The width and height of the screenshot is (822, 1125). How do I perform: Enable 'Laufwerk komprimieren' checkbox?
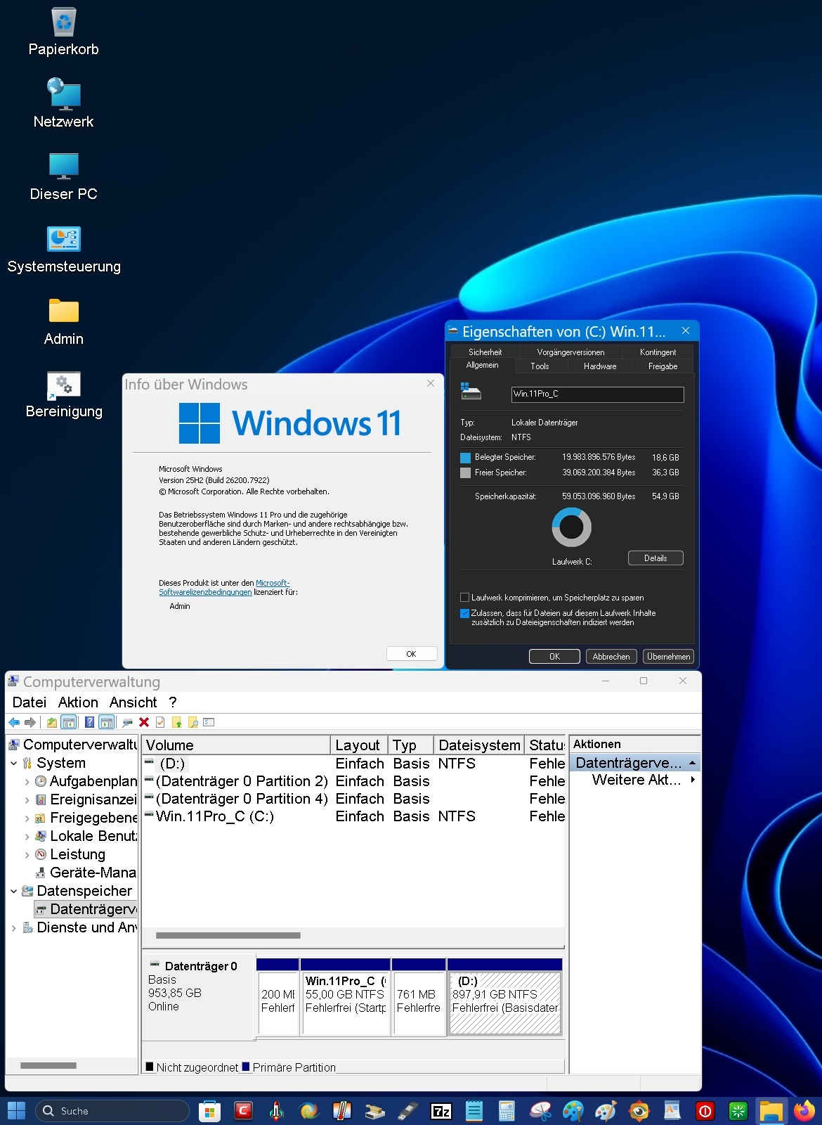point(464,598)
